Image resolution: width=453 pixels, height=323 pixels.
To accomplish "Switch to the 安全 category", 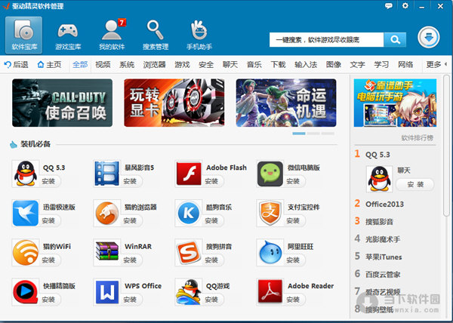I will tap(206, 64).
